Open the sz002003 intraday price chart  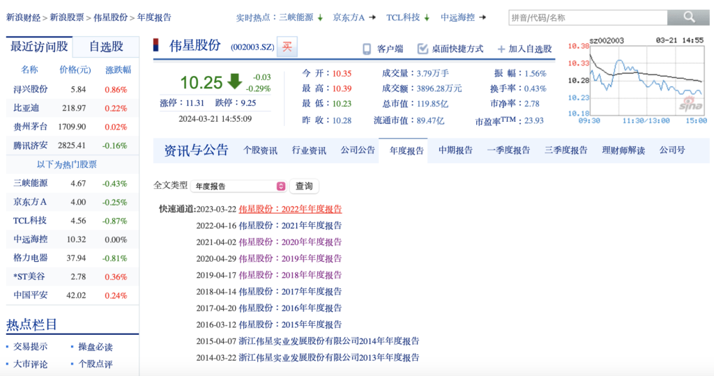point(635,80)
